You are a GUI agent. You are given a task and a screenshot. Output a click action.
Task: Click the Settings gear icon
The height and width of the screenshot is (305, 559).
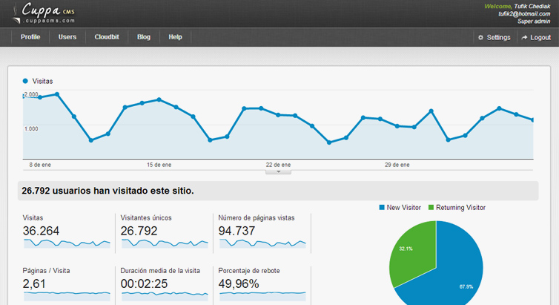480,37
